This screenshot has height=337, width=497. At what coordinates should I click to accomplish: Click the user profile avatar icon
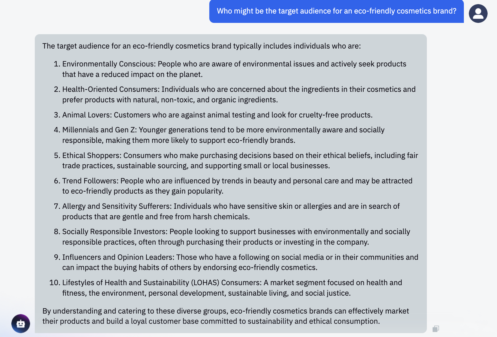tap(478, 14)
